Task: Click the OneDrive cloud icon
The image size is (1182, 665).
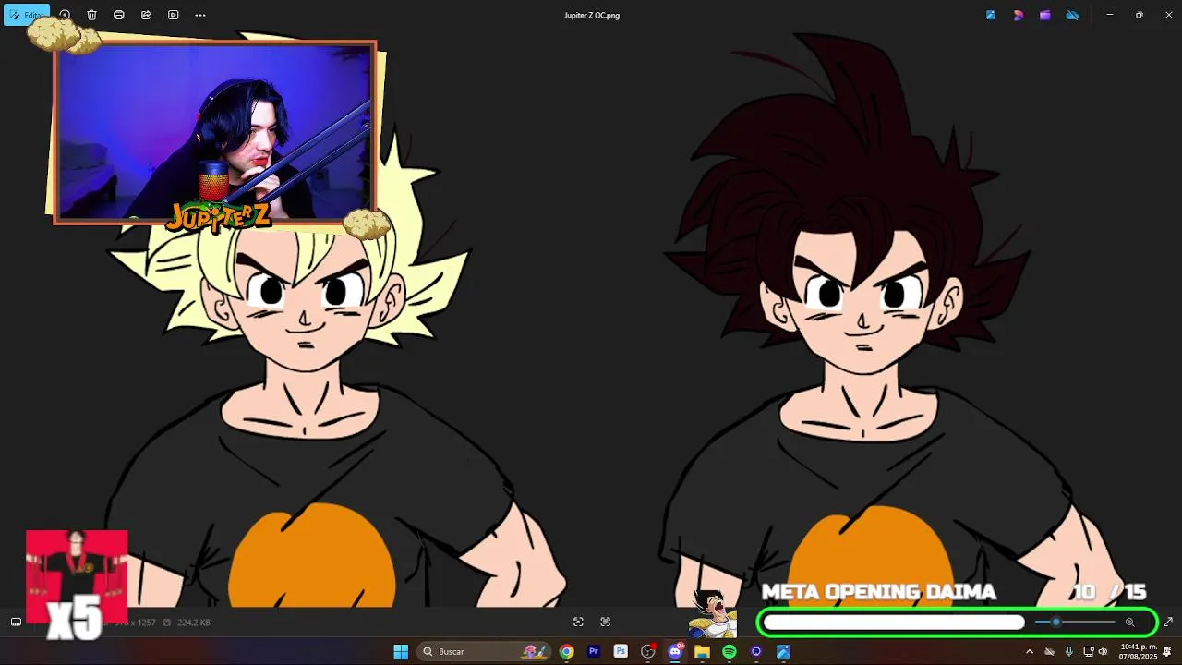Action: pyautogui.click(x=1072, y=15)
